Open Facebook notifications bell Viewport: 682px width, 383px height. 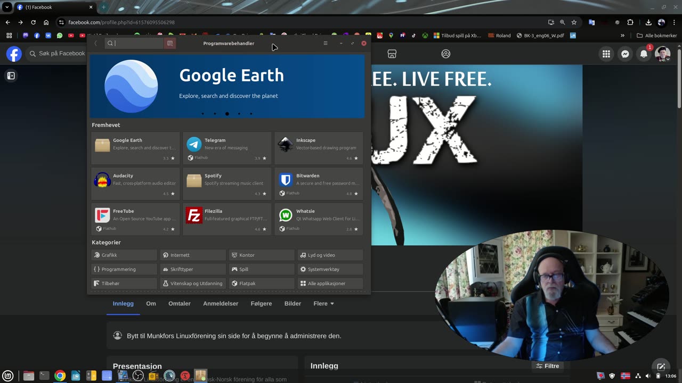click(x=644, y=54)
